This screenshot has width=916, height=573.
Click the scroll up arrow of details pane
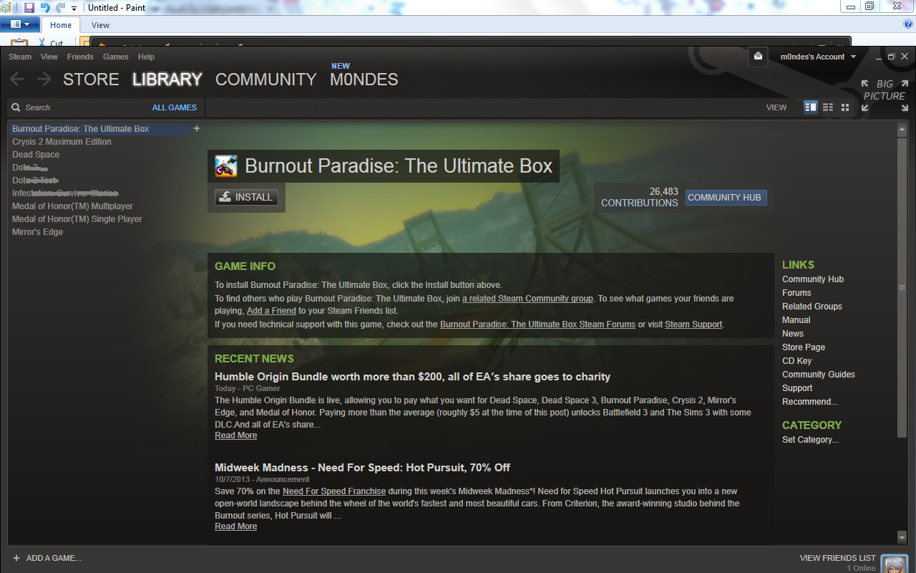[902, 130]
